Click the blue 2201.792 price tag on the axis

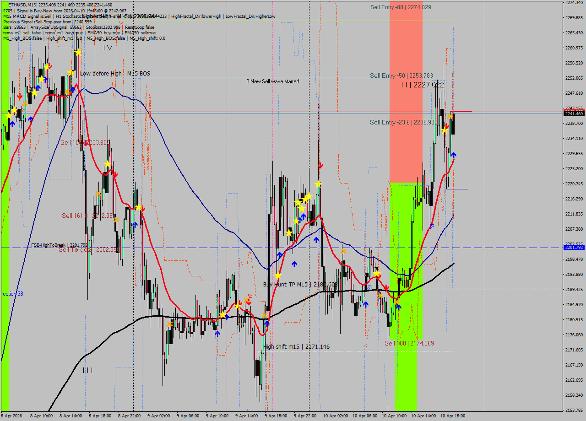574,248
